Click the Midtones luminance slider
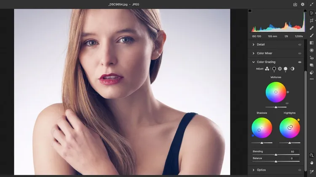Screen dimensions: 316x177 tap(276, 107)
